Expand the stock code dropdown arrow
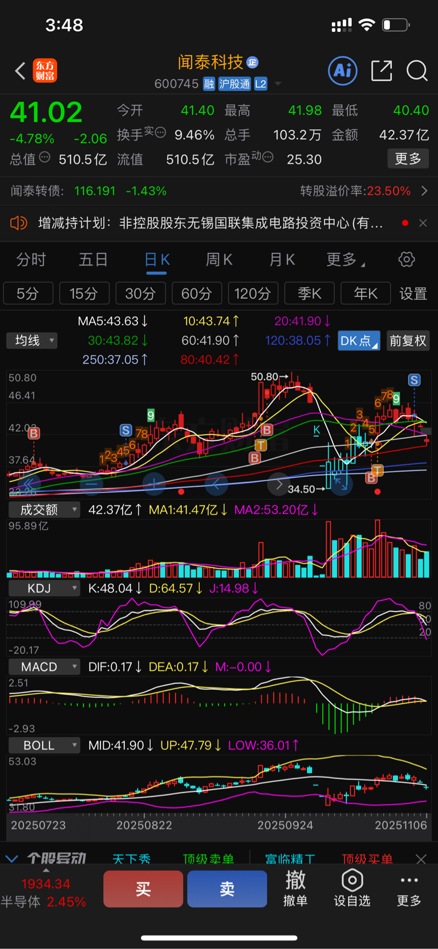This screenshot has height=949, width=438. coord(278,84)
